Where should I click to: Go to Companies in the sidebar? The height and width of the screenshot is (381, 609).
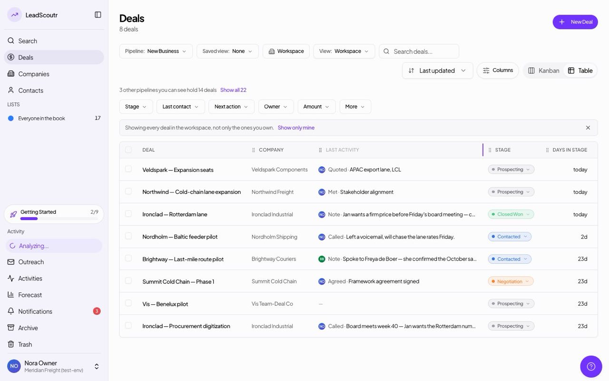tap(54, 74)
